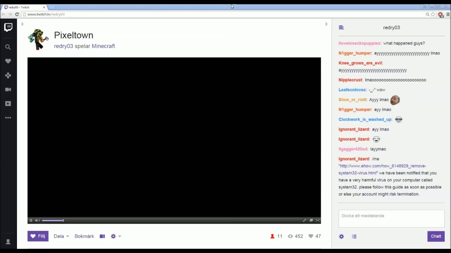Bookmark page with star icon
The height and width of the screenshot is (253, 451).
coord(433,14)
